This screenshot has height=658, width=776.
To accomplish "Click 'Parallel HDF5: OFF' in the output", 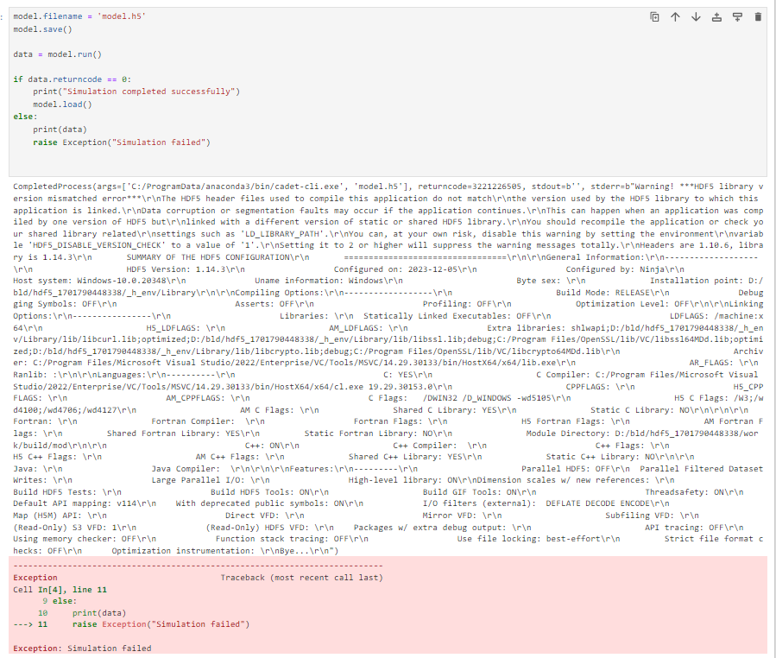I will point(565,469).
